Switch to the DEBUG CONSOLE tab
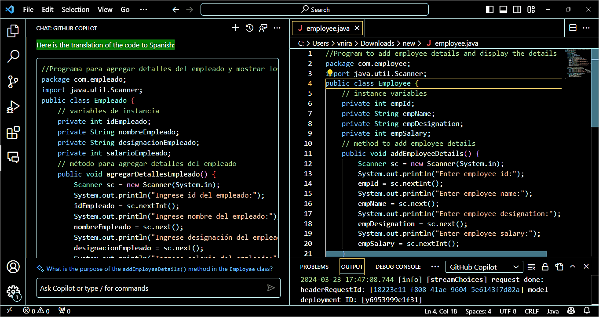The width and height of the screenshot is (599, 317). coord(398,267)
